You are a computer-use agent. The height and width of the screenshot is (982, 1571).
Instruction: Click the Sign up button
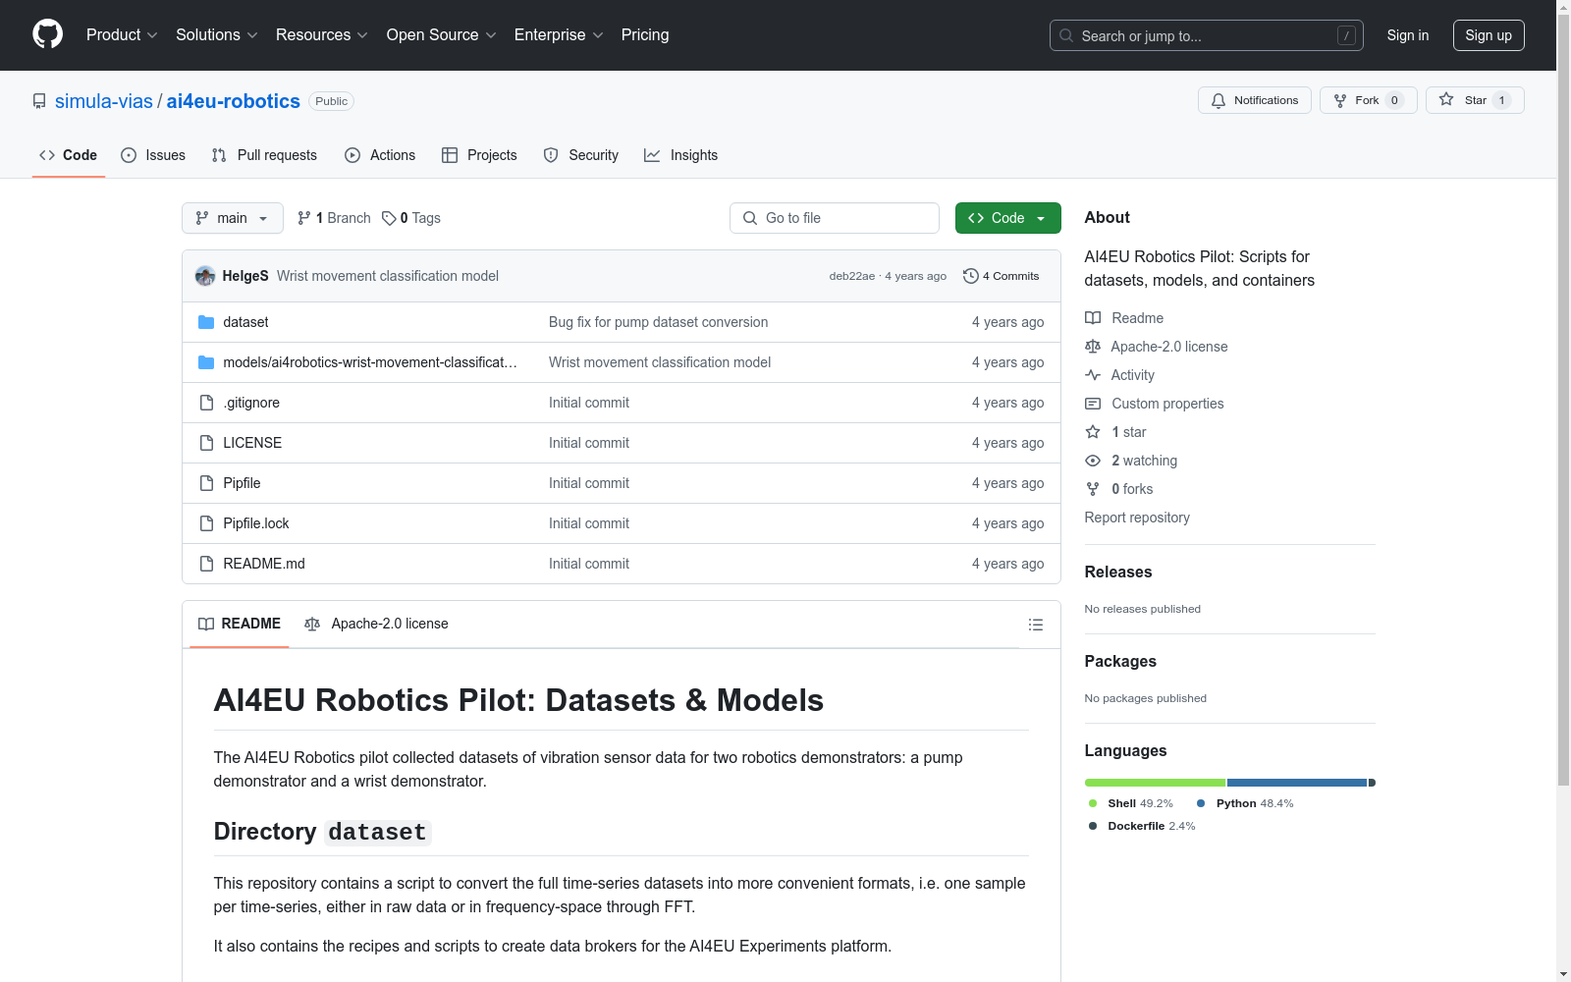click(x=1489, y=35)
